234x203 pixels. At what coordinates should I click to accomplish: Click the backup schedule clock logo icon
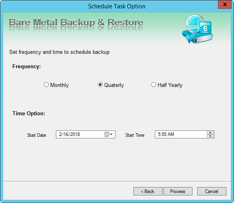click(197, 29)
